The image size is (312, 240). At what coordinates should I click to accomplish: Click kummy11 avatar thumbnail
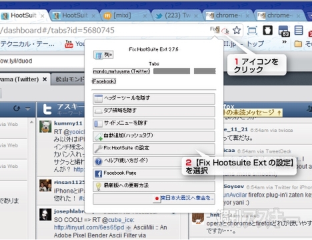45,127
